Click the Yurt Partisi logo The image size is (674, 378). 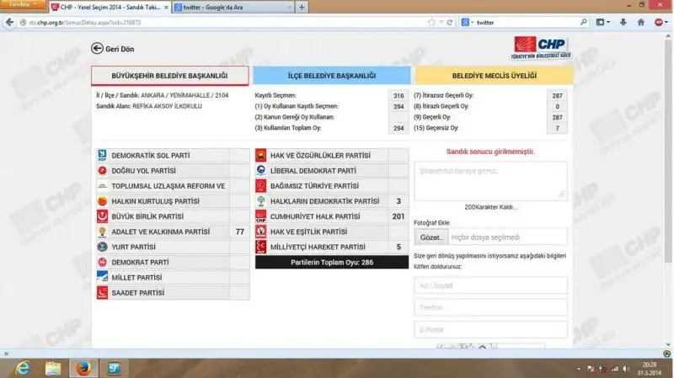[x=102, y=247]
